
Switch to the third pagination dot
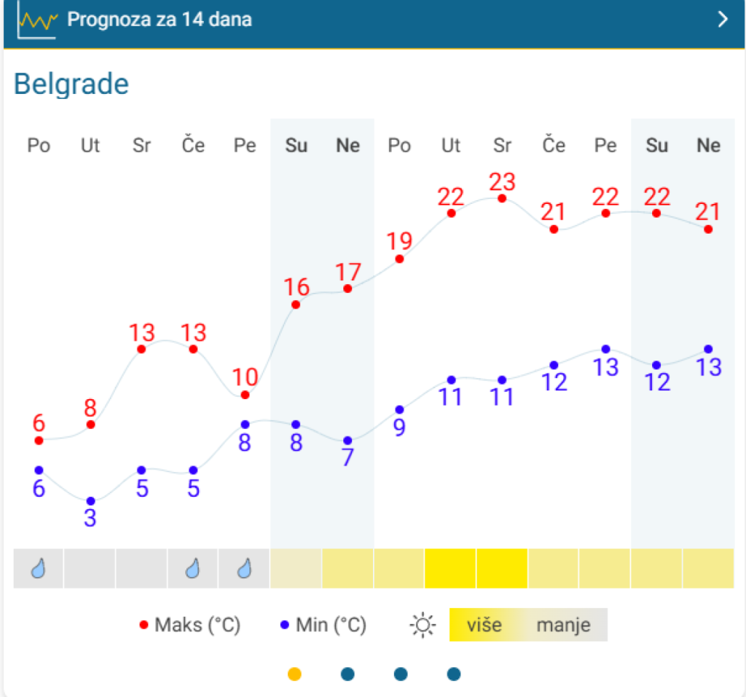[401, 674]
